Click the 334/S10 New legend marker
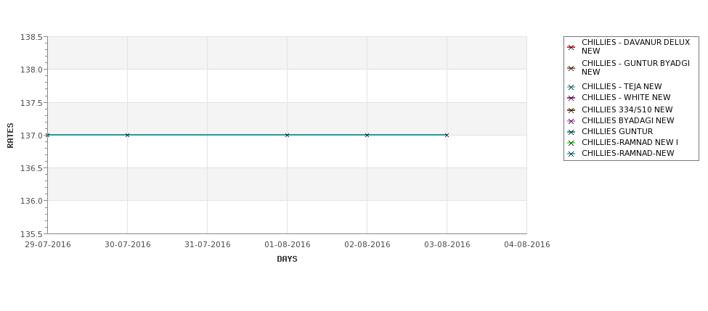Viewport: 708px width, 311px height. pyautogui.click(x=571, y=110)
